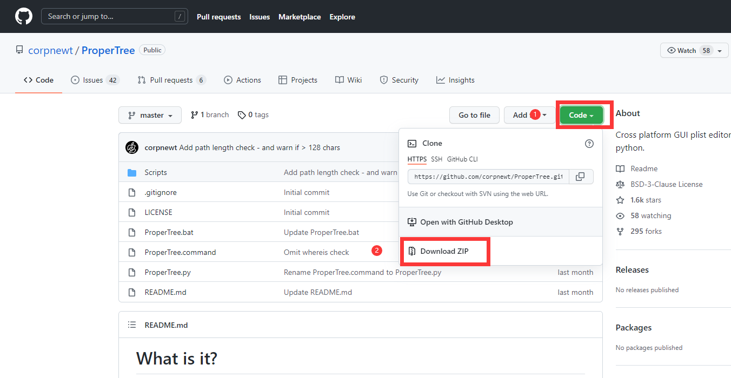Open the green Code dropdown button
Viewport: 731px width, 378px height.
tap(581, 115)
